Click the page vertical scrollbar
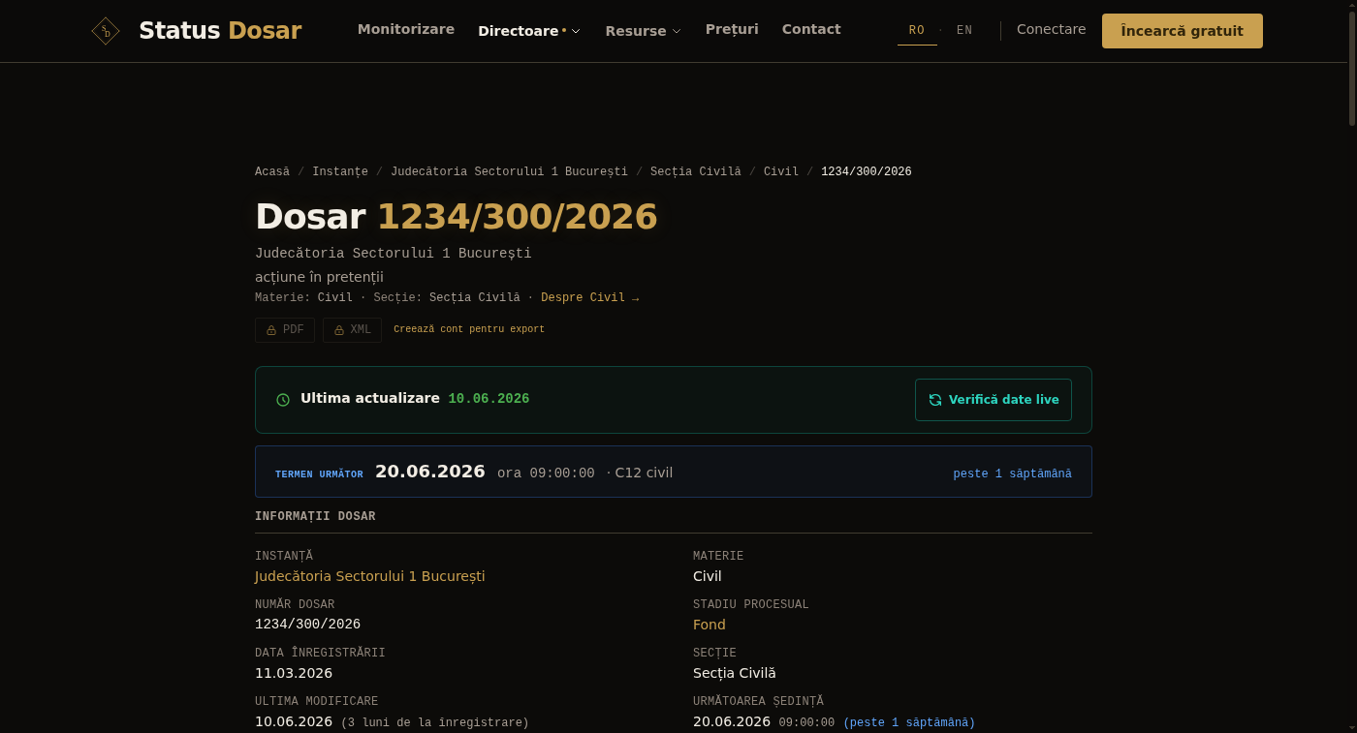Viewport: 1357px width, 733px height. pyautogui.click(x=1352, y=366)
